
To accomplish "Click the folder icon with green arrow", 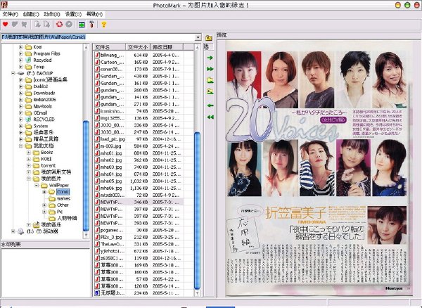I will tap(210, 80).
